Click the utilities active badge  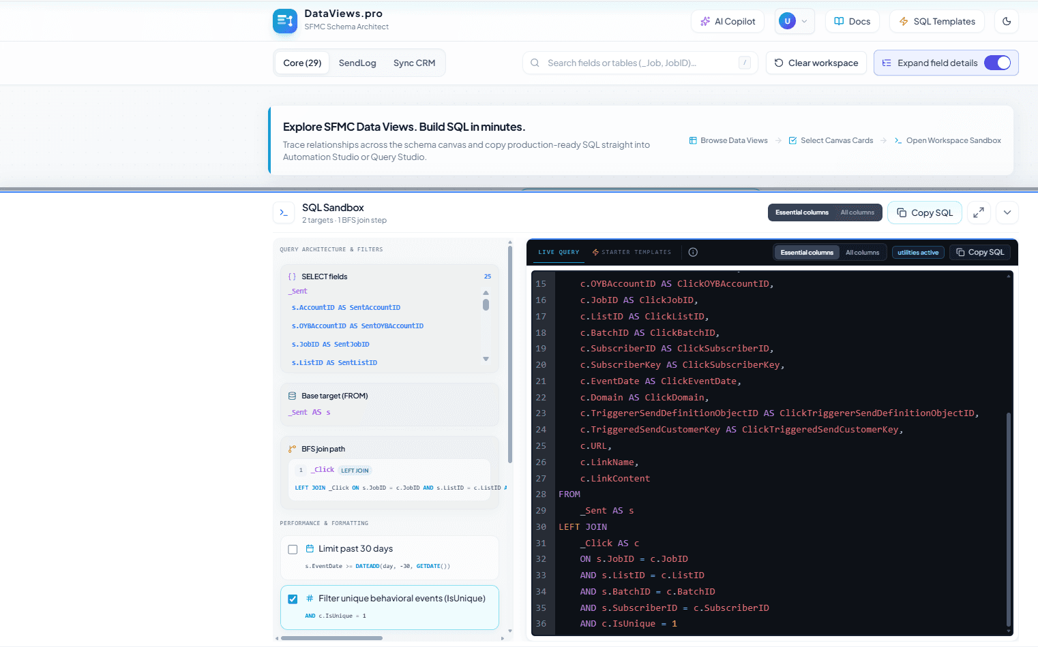(x=918, y=252)
